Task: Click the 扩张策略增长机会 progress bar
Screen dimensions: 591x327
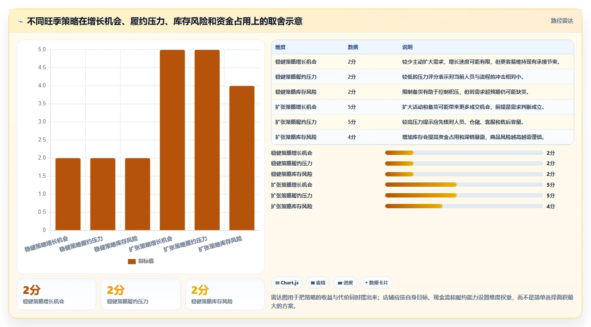Action: click(x=464, y=185)
